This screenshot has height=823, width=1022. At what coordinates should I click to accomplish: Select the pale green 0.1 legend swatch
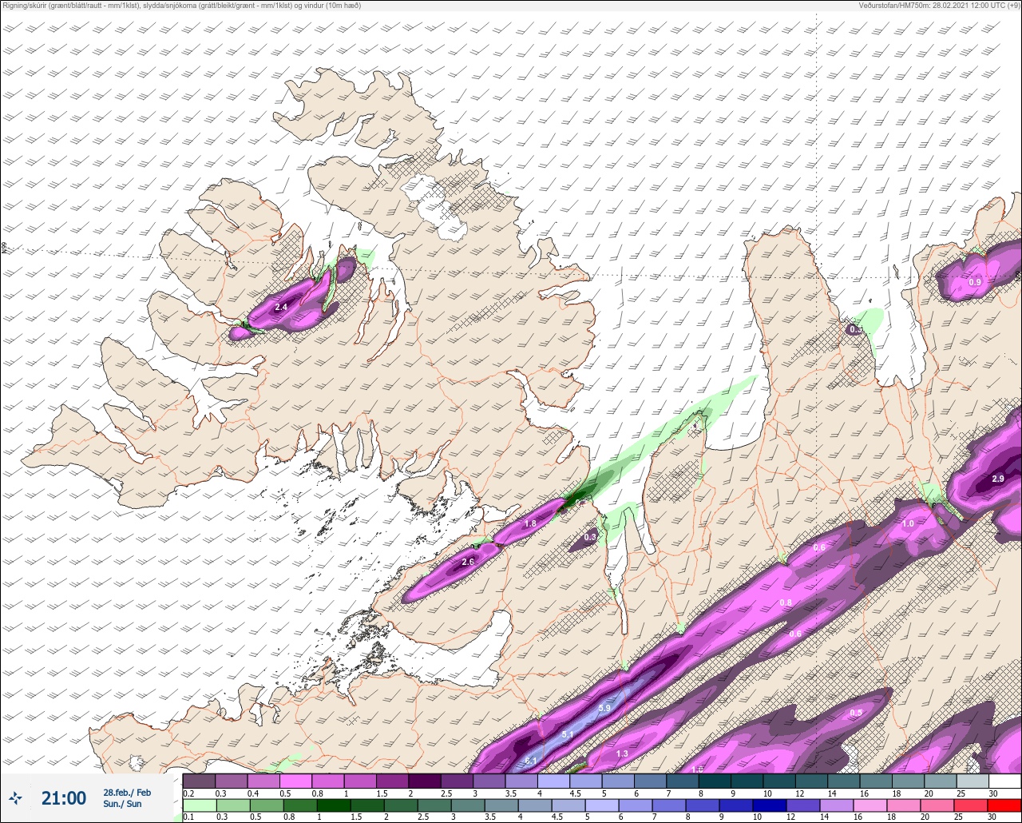pos(199,805)
